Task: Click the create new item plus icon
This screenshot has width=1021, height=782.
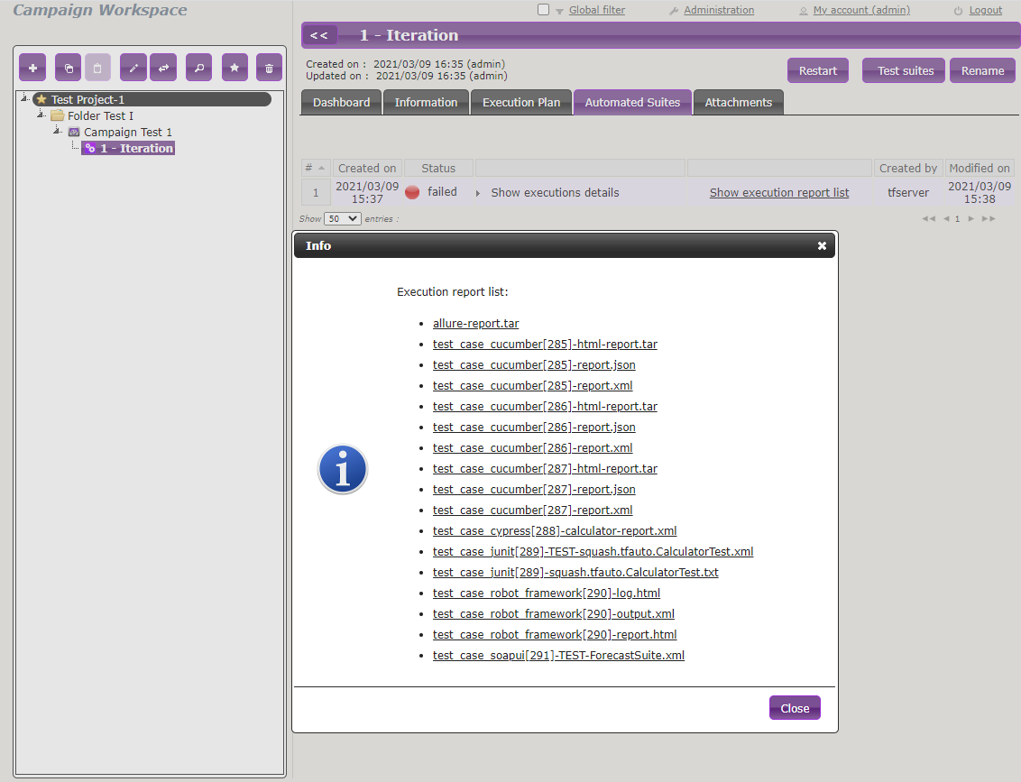Action: [32, 68]
